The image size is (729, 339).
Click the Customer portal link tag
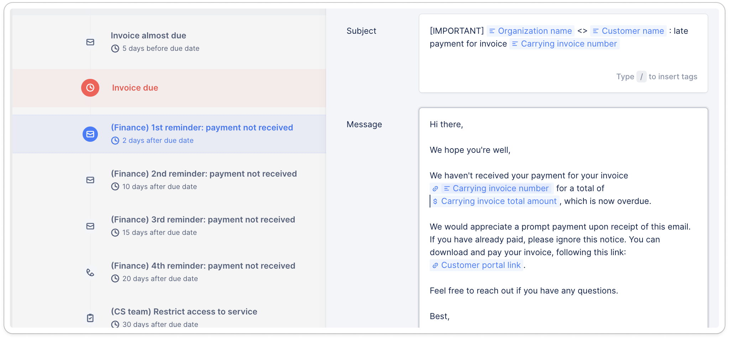[x=477, y=265]
